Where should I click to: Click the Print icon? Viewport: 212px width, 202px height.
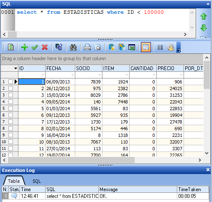tap(87, 47)
